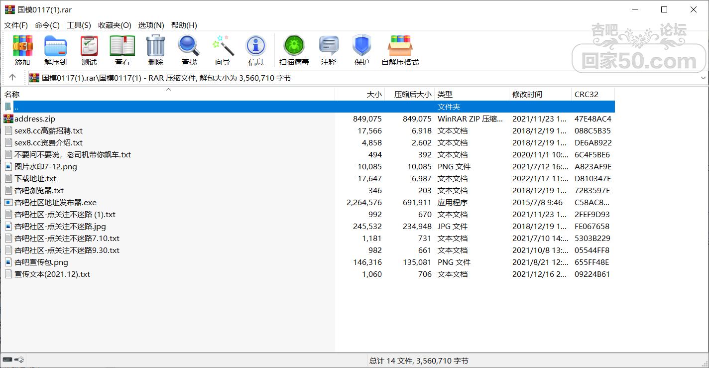Select file 不要问不要说，老司机带你飙车.txt

pyautogui.click(x=73, y=154)
